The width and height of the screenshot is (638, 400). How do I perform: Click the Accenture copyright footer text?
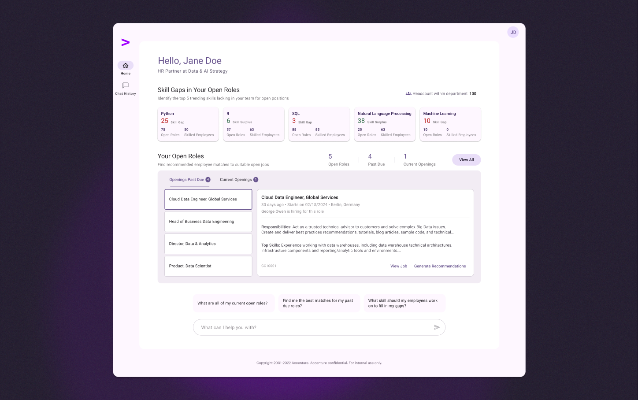[x=319, y=363]
